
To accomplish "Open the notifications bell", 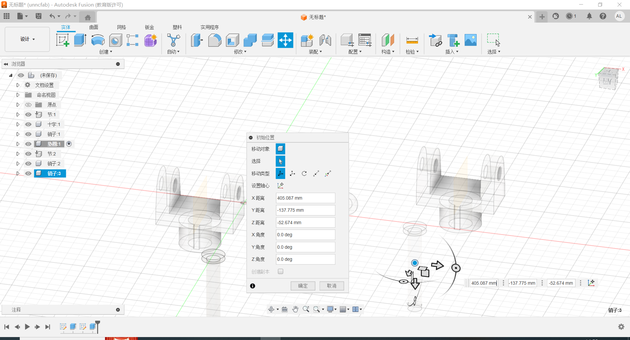I will tap(589, 16).
